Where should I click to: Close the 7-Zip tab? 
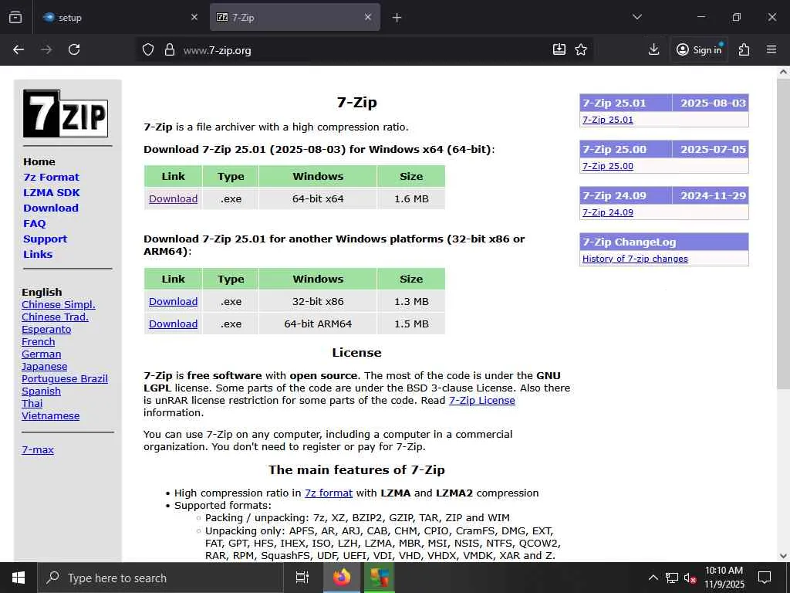(368, 17)
